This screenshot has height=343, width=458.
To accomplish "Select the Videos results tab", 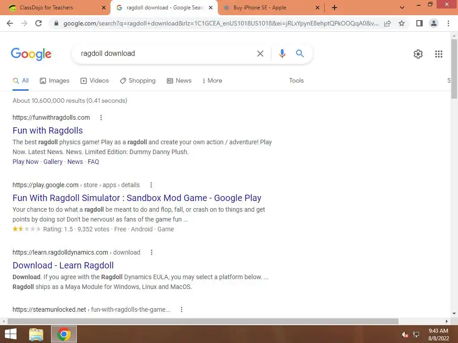I will 95,81.
